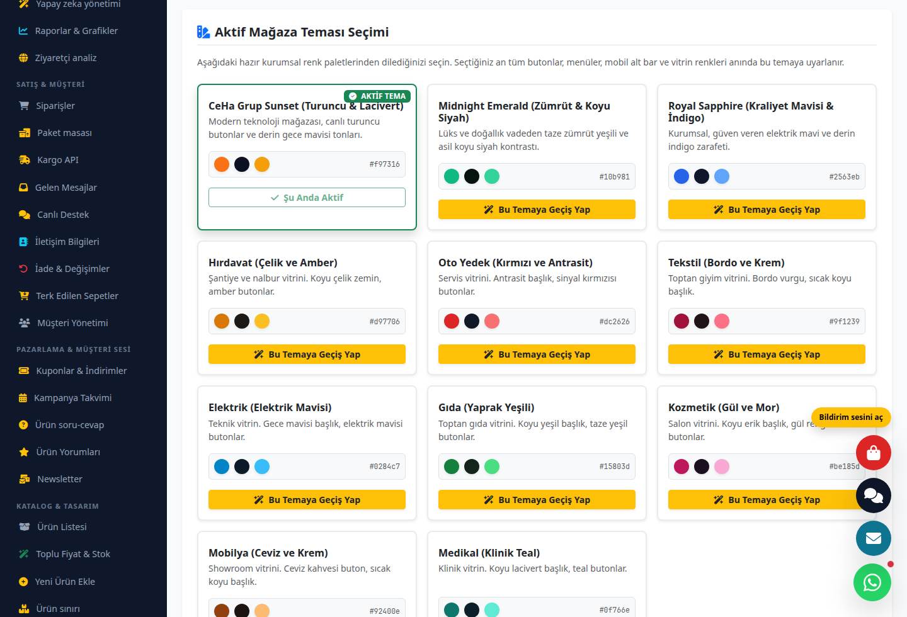
Task: Navigate to Ürün Listesi in sidebar
Action: 83,527
